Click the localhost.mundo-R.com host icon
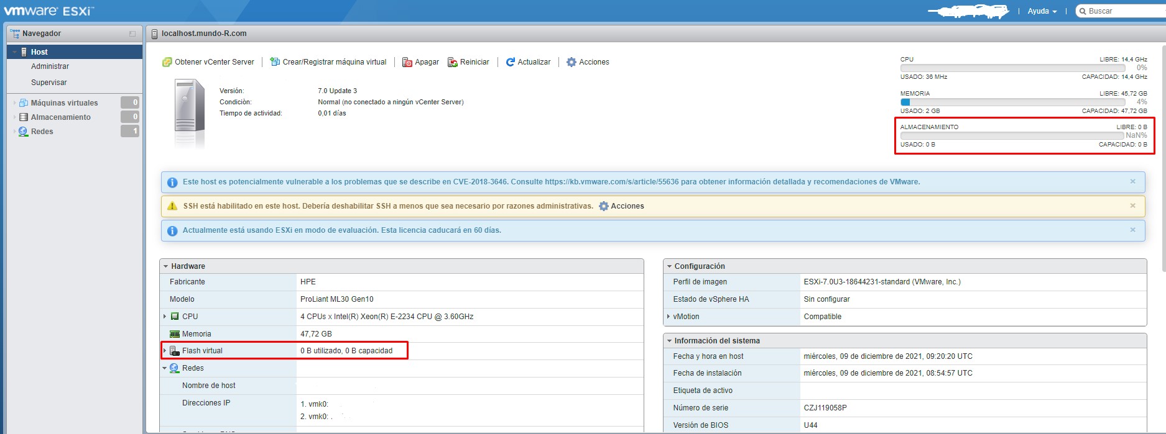 point(155,34)
